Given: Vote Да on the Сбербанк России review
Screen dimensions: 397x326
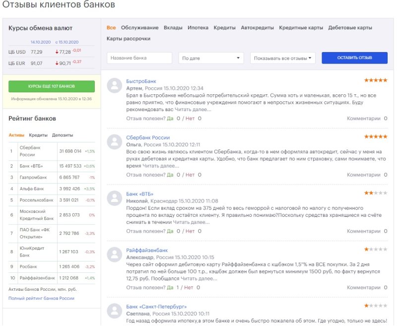Looking at the screenshot, I should tap(170, 175).
